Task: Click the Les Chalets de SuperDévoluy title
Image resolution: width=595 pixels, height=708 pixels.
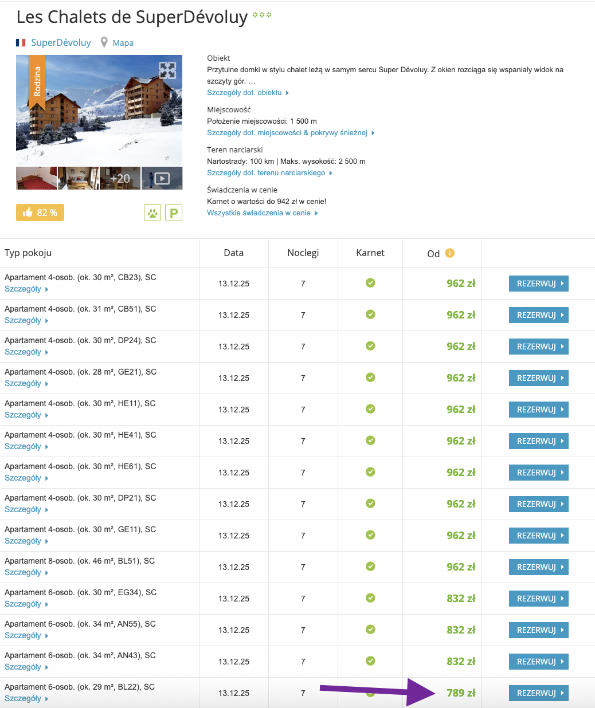Action: point(132,17)
